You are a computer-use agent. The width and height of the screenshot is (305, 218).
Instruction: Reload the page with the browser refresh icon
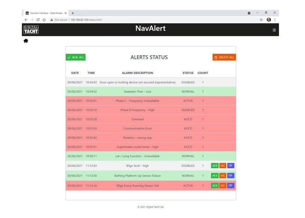pyautogui.click(x=38, y=20)
